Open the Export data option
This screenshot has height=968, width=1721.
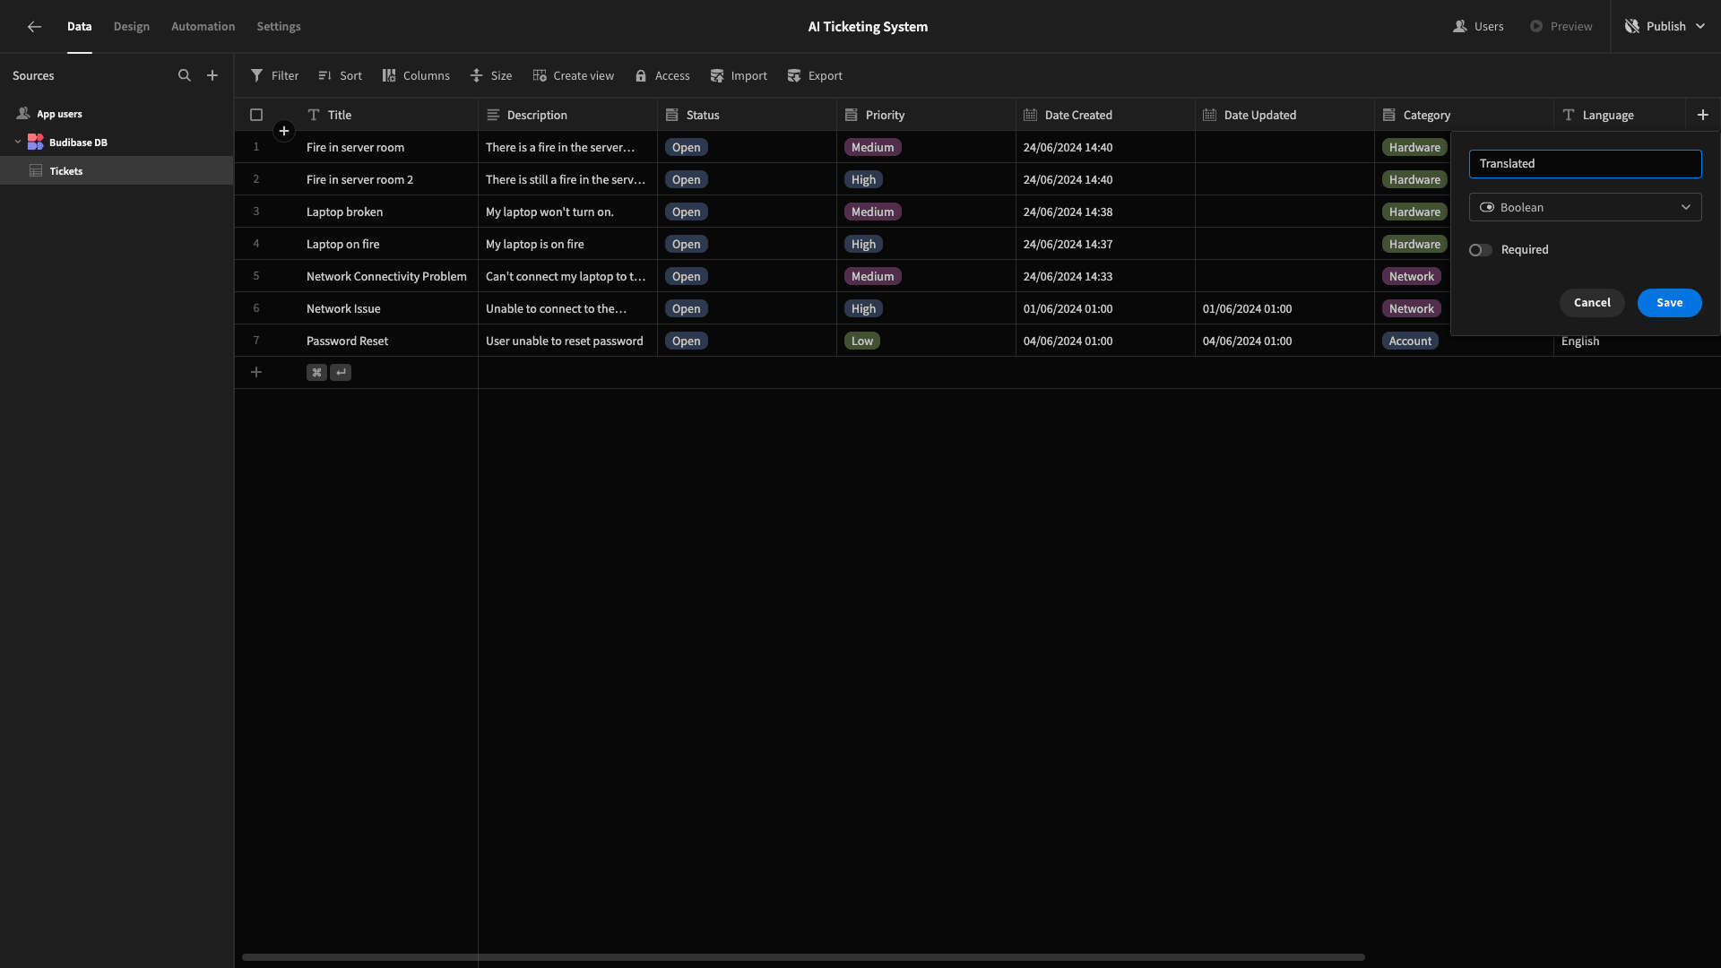[x=815, y=75]
